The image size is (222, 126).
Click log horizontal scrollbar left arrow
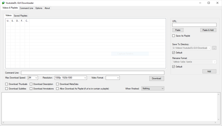point(3,123)
